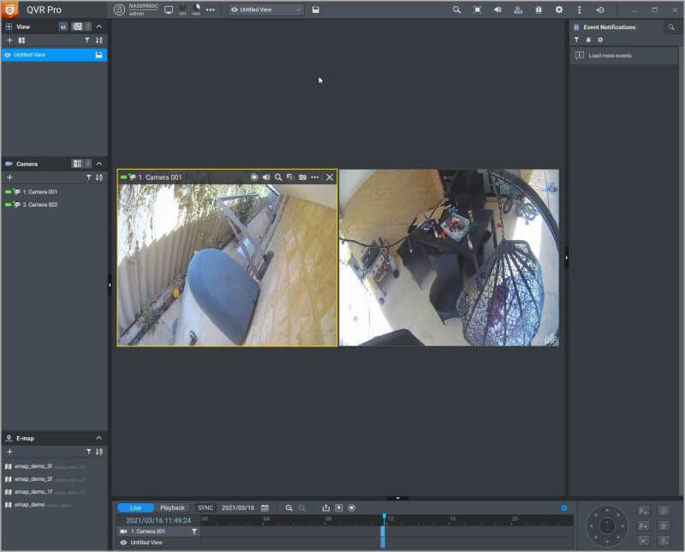The width and height of the screenshot is (685, 552).
Task: Start manual recording on Camera 001 tile
Action: coord(254,177)
